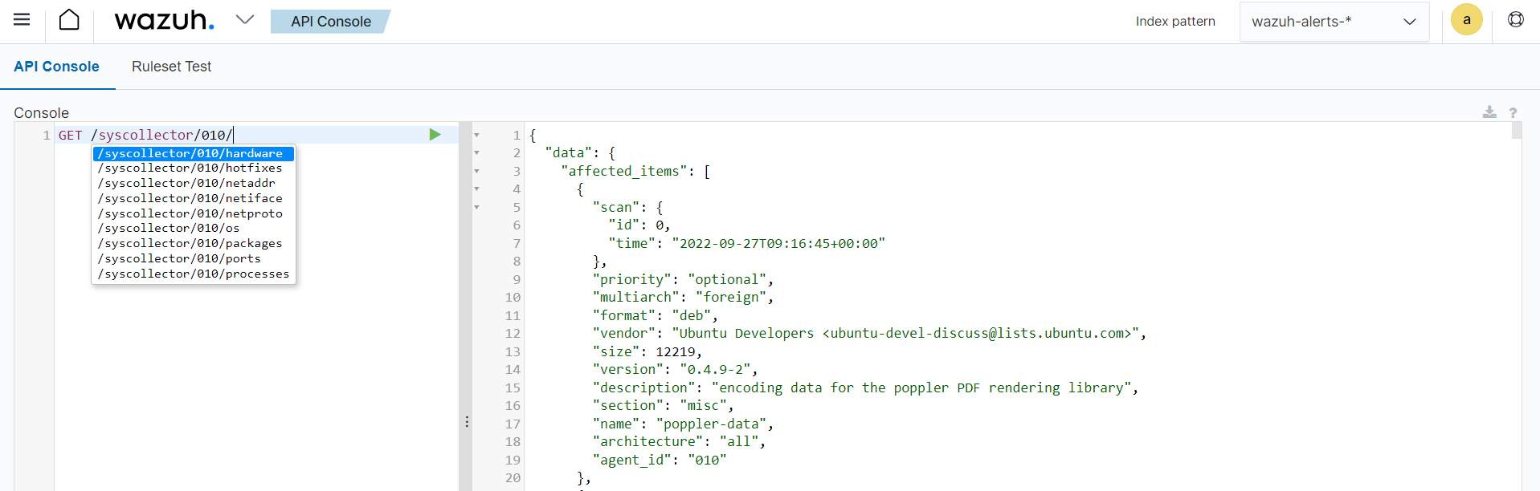Click the "section": "misc" line
The width and height of the screenshot is (1540, 491).
coord(663,405)
